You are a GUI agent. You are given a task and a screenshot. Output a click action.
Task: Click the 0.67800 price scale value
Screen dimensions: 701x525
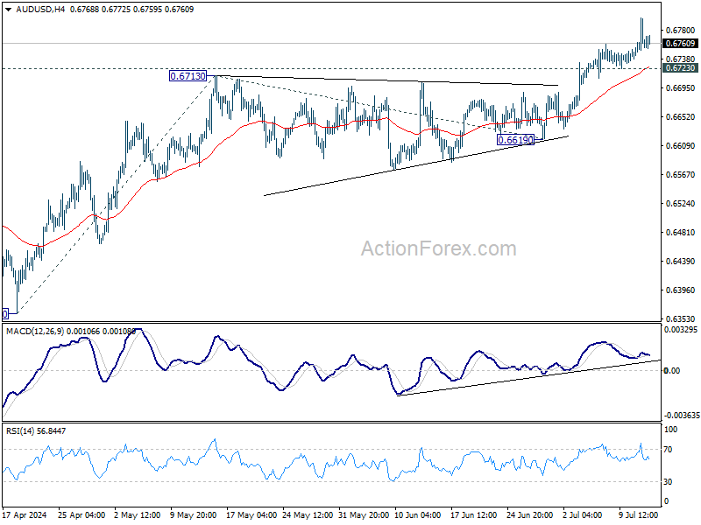pos(681,31)
